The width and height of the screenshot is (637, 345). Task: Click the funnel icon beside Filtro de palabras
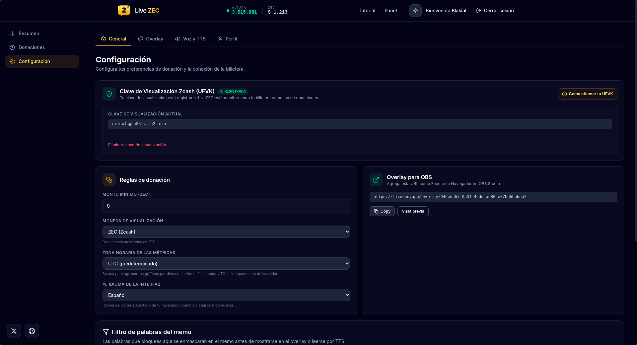106,332
